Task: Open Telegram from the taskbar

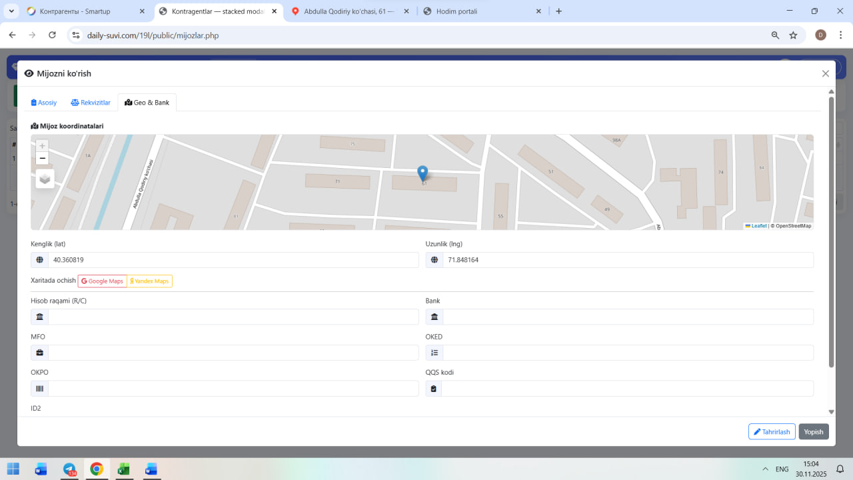Action: coord(69,469)
